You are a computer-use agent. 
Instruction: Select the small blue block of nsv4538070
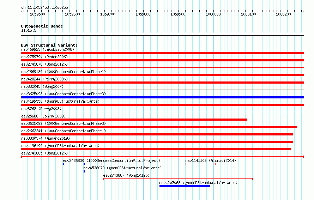click(84, 171)
